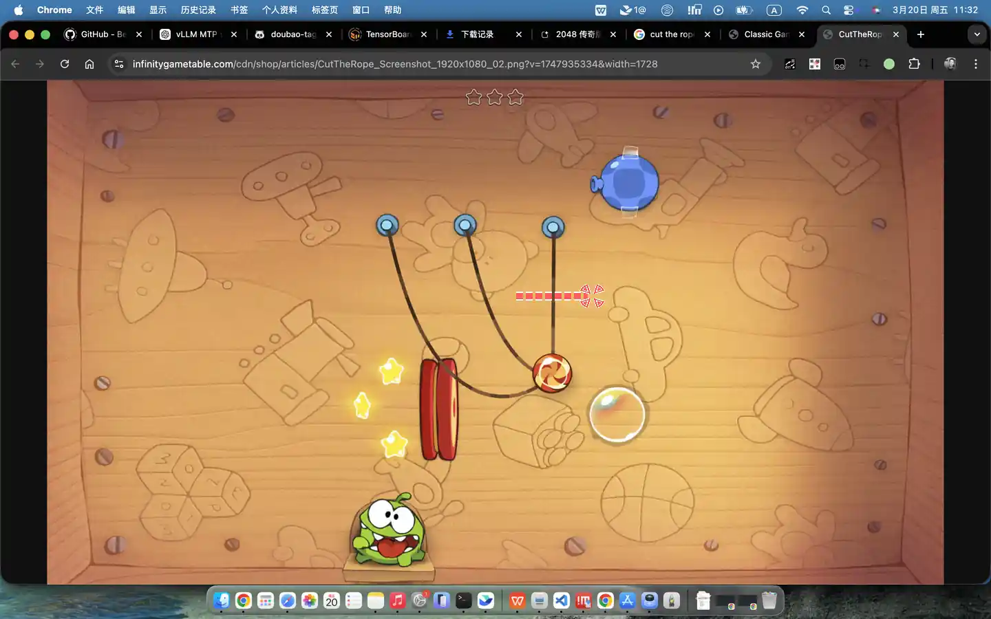Open the 文件 menu
This screenshot has height=619, width=991.
[94, 10]
